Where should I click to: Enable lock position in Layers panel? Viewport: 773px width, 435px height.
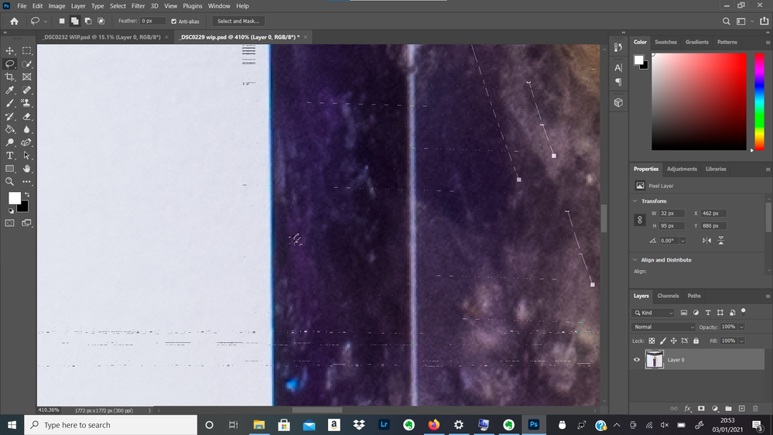tap(673, 341)
